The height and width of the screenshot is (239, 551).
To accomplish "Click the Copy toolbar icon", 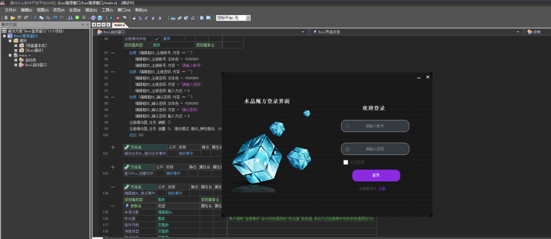I will point(41,18).
